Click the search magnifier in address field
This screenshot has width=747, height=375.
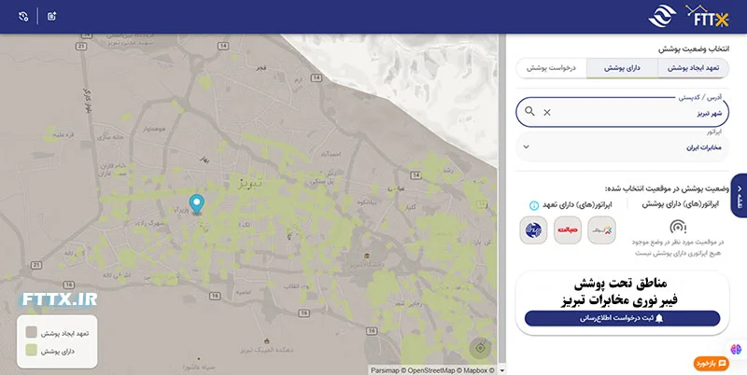pyautogui.click(x=529, y=111)
